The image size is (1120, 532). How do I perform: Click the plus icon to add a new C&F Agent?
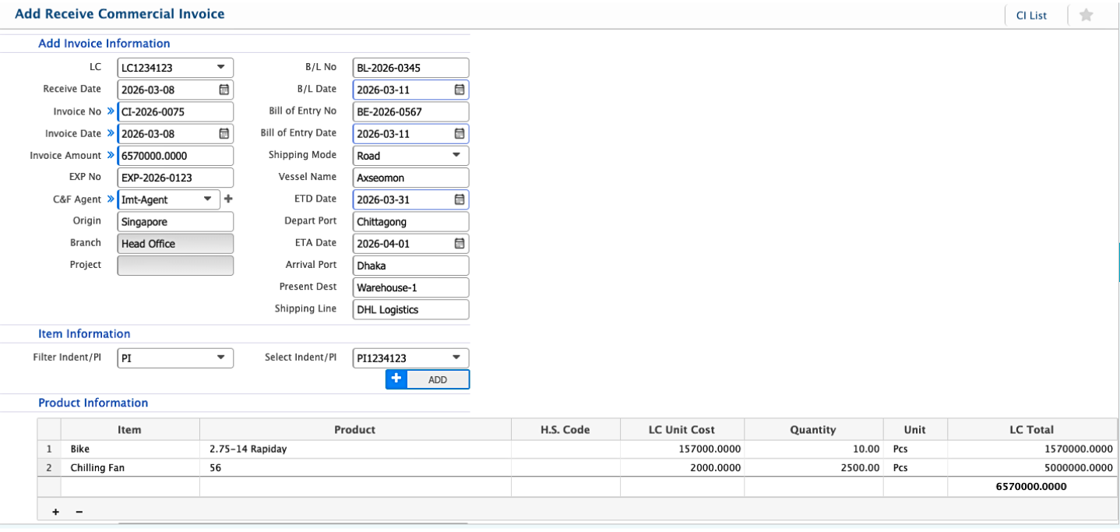(229, 199)
